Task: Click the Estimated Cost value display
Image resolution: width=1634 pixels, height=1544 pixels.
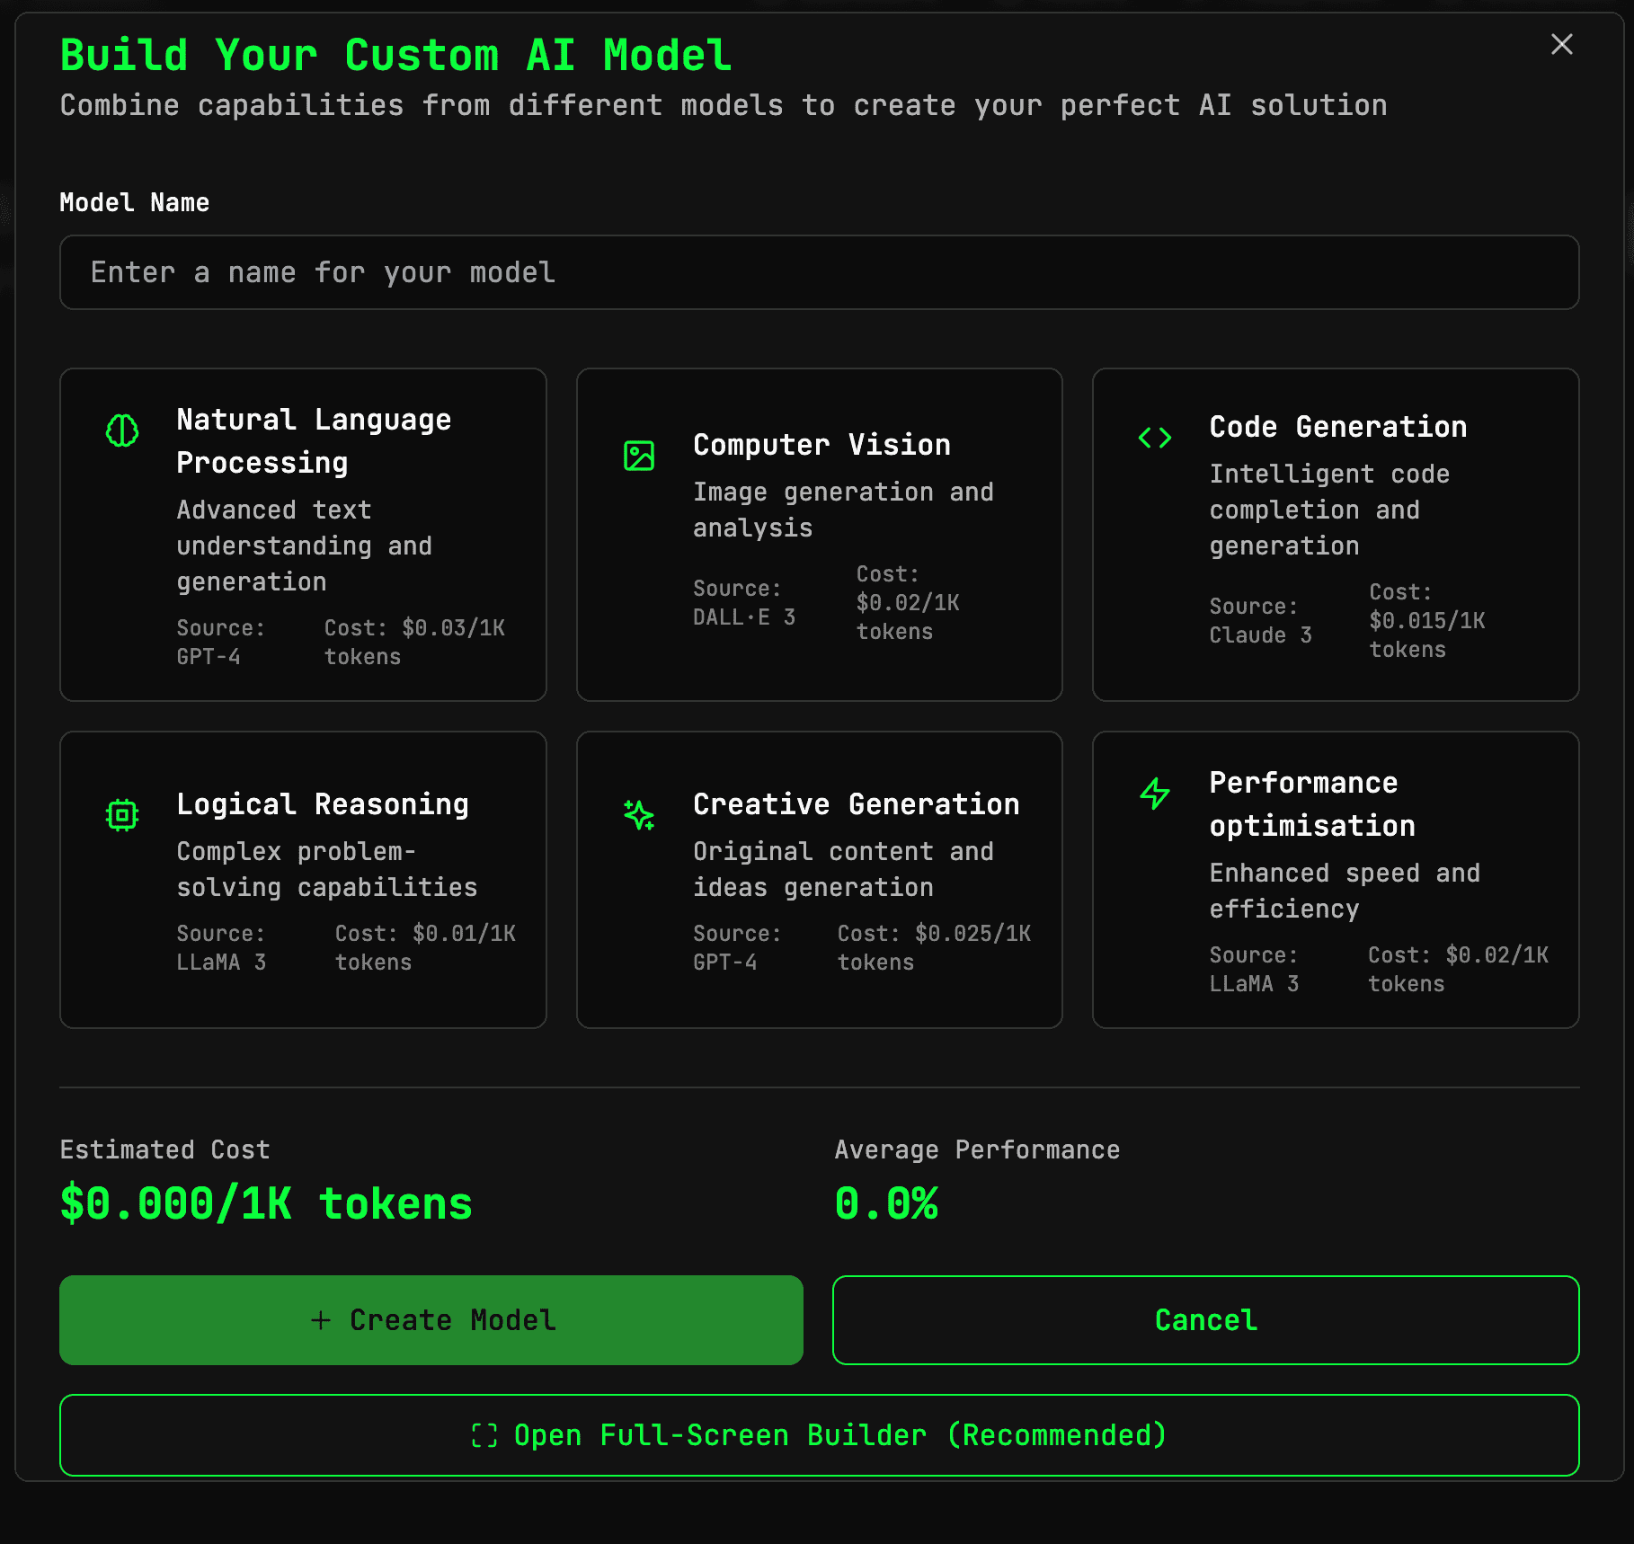Action: coord(265,1204)
